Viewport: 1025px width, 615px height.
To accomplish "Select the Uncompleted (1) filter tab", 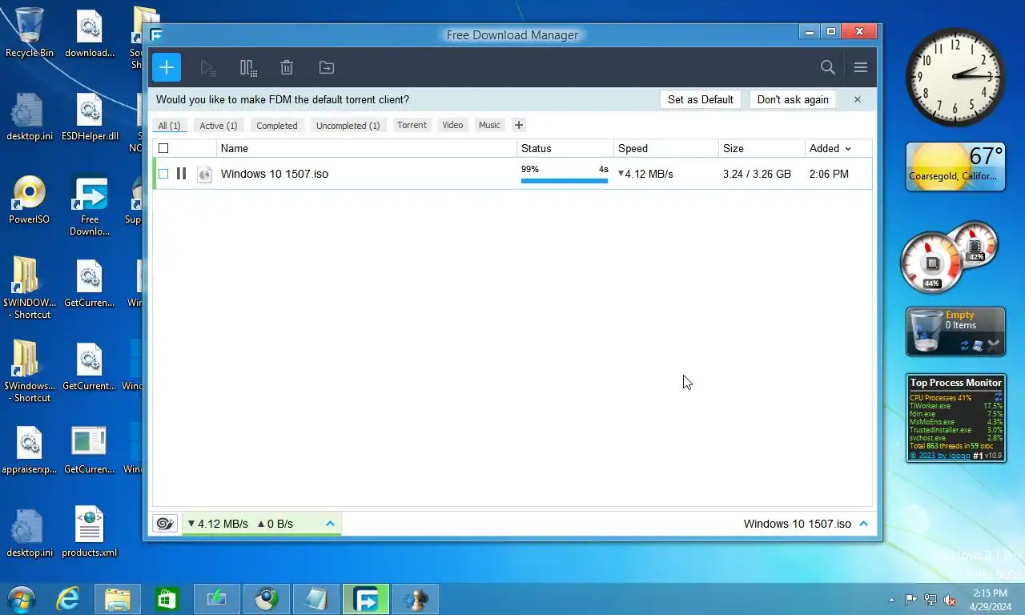I will coord(348,126).
